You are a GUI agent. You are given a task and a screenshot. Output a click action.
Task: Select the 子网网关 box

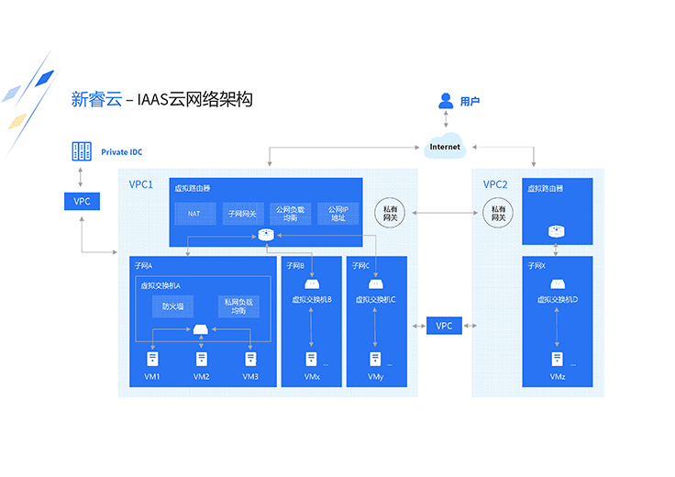243,214
